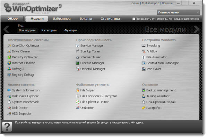
Task: Click the Internet Tuner icon
Action: pyautogui.click(x=77, y=57)
